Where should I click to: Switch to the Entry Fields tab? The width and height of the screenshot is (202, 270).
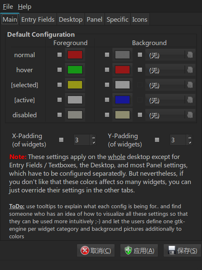tap(38, 20)
